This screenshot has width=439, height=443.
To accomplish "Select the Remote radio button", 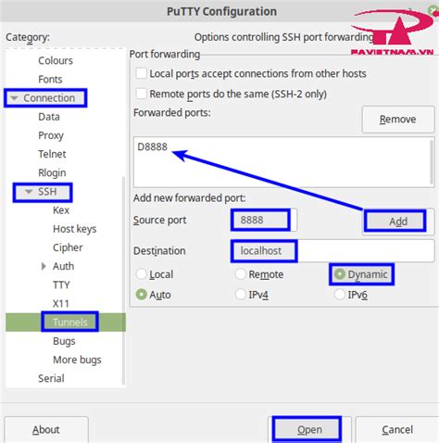I will pos(241,274).
